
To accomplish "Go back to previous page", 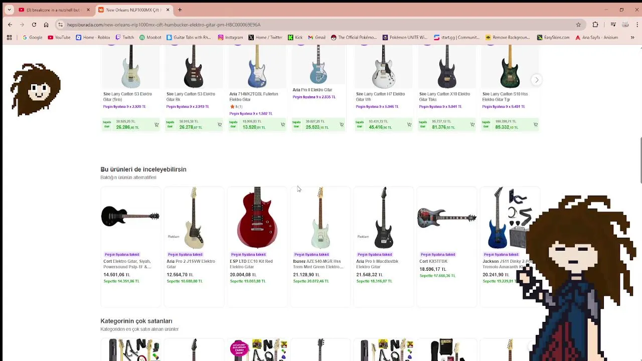I will click(10, 25).
